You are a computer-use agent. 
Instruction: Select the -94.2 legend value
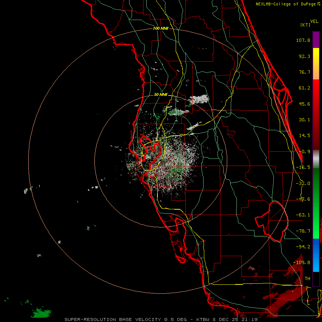coord(303,247)
